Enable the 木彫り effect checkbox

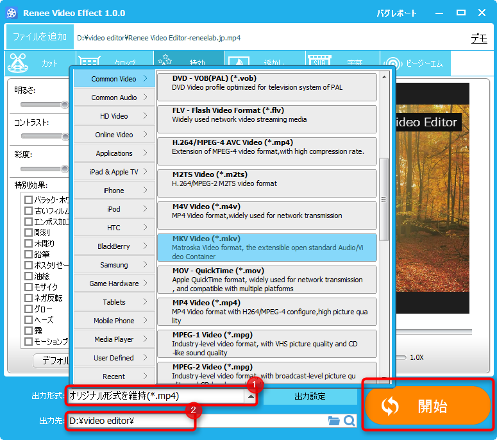pyautogui.click(x=28, y=244)
